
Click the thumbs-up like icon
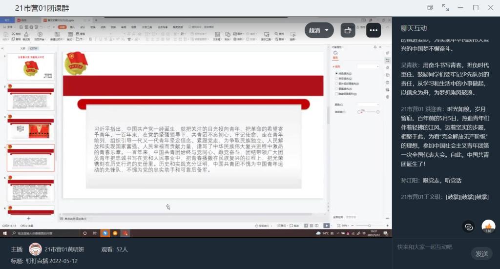click(x=488, y=226)
